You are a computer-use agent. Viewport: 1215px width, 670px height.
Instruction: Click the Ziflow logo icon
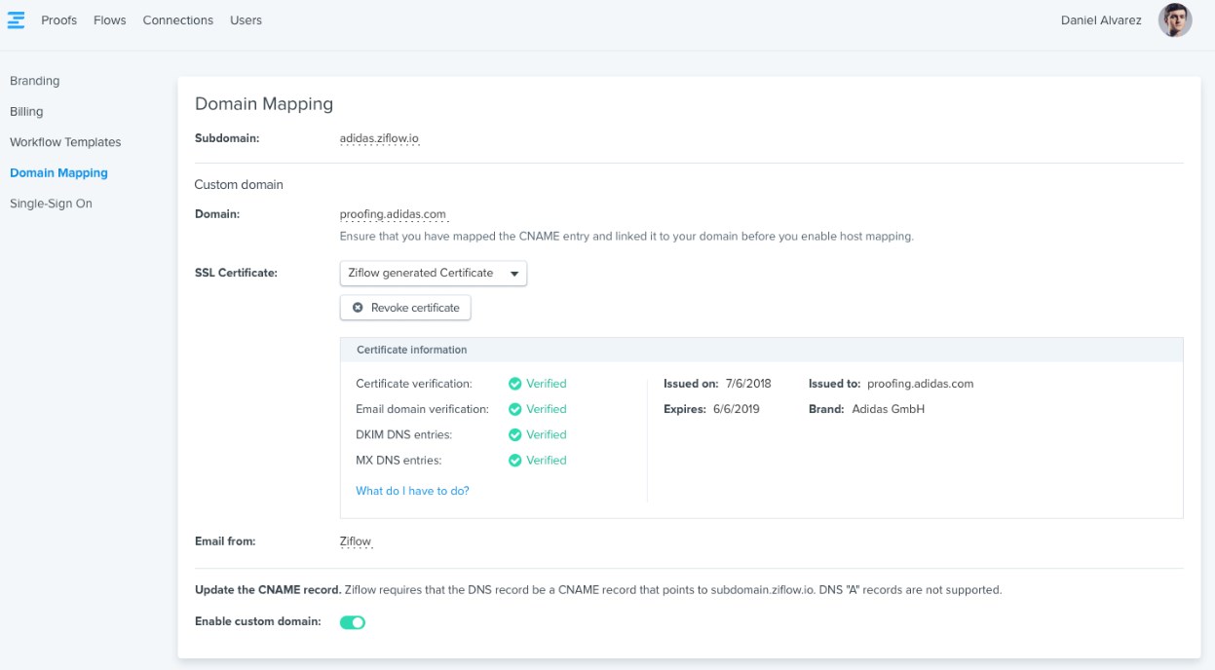pos(16,19)
